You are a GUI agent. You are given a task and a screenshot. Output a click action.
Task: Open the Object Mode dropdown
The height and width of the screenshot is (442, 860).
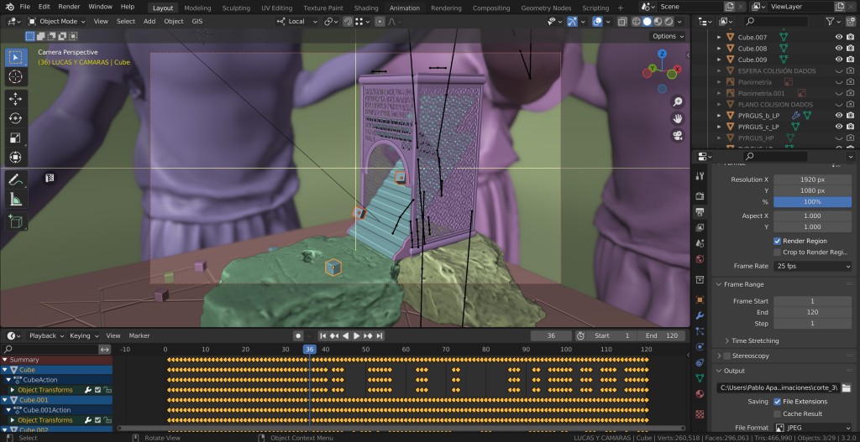tap(57, 21)
